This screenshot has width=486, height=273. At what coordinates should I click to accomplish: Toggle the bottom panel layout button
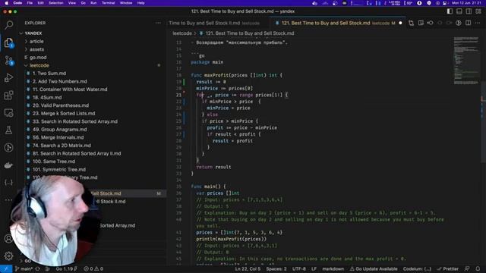click(x=459, y=11)
